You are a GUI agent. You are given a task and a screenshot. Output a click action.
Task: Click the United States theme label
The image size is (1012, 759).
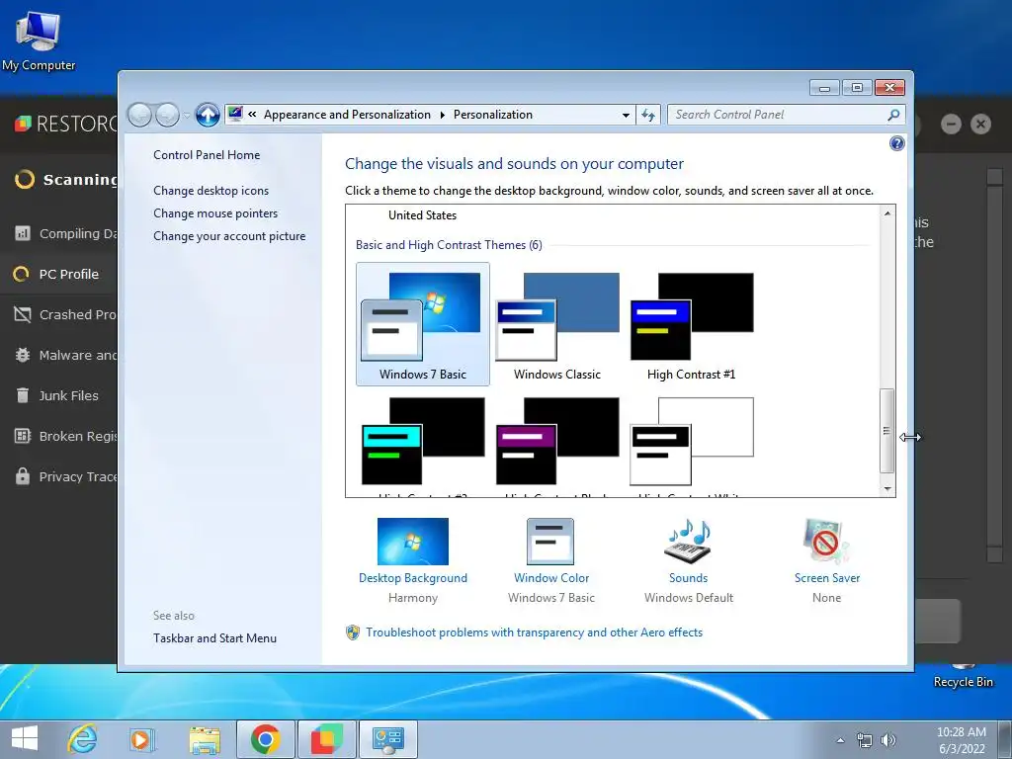tap(422, 214)
